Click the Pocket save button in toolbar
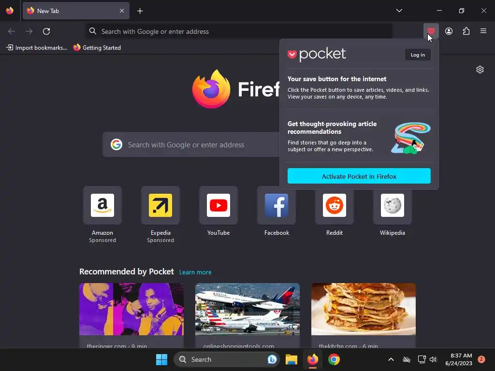The image size is (495, 371). [x=431, y=31]
